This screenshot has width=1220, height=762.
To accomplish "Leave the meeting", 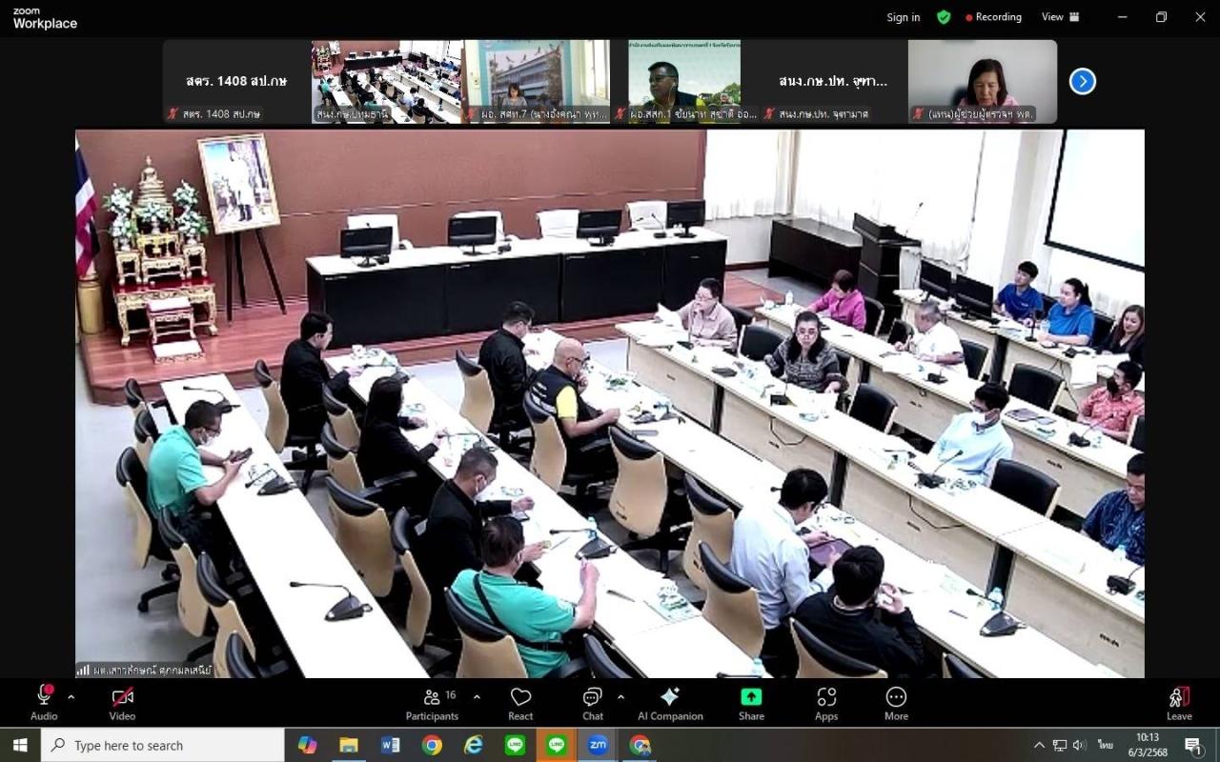I will [x=1179, y=704].
